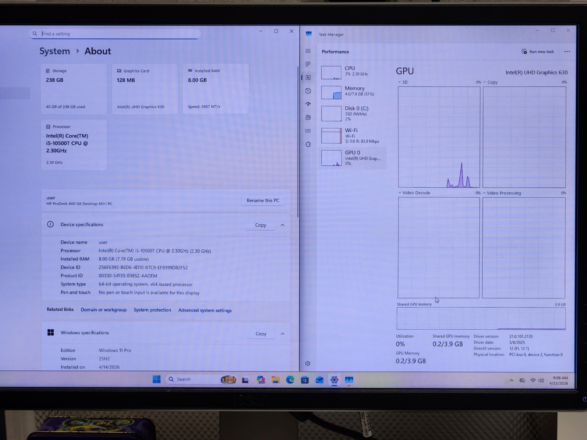
Task: Open Advanced system settings link
Action: pyautogui.click(x=205, y=310)
